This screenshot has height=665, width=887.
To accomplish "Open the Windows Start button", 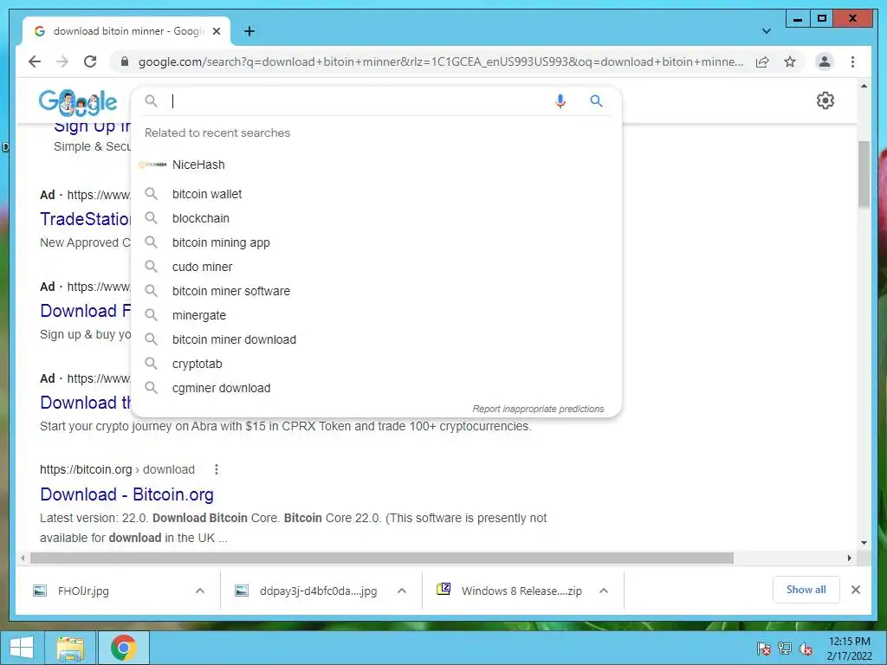I will (x=21, y=648).
